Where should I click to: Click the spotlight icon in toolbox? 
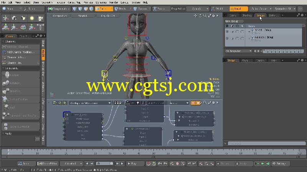(23, 18)
